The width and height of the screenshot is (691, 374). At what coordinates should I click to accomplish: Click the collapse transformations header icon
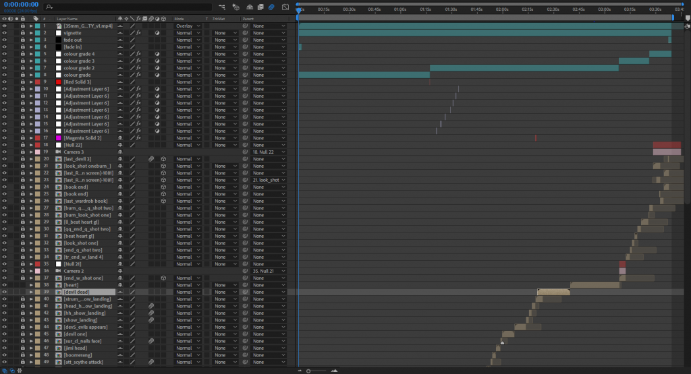[x=126, y=19]
